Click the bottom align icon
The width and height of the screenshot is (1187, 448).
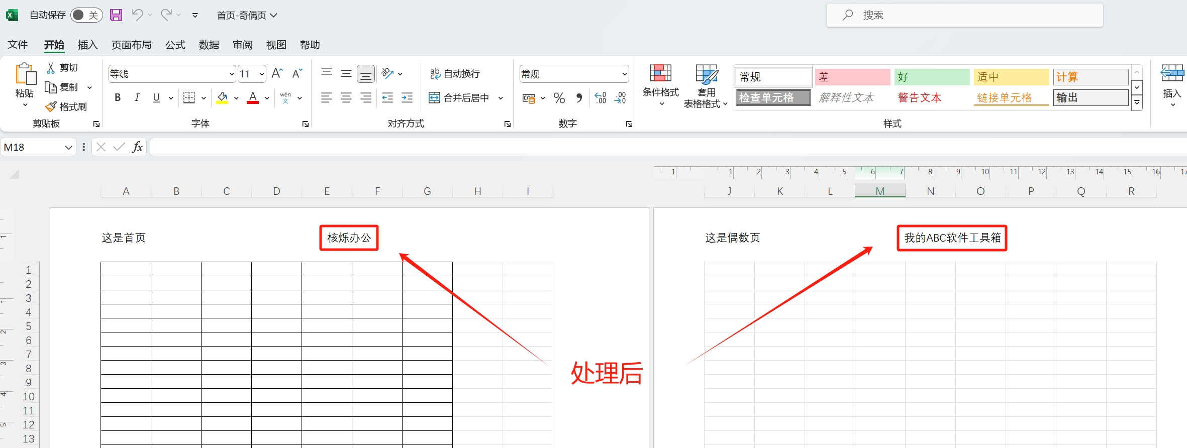coord(366,74)
